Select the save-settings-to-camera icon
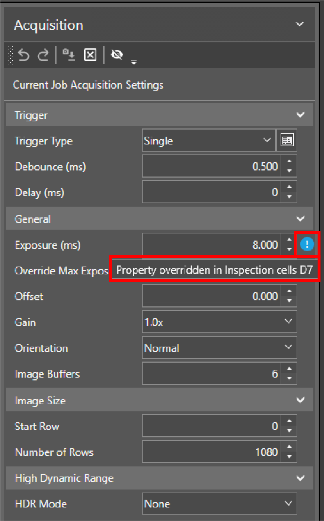The image size is (324, 521). tap(68, 55)
